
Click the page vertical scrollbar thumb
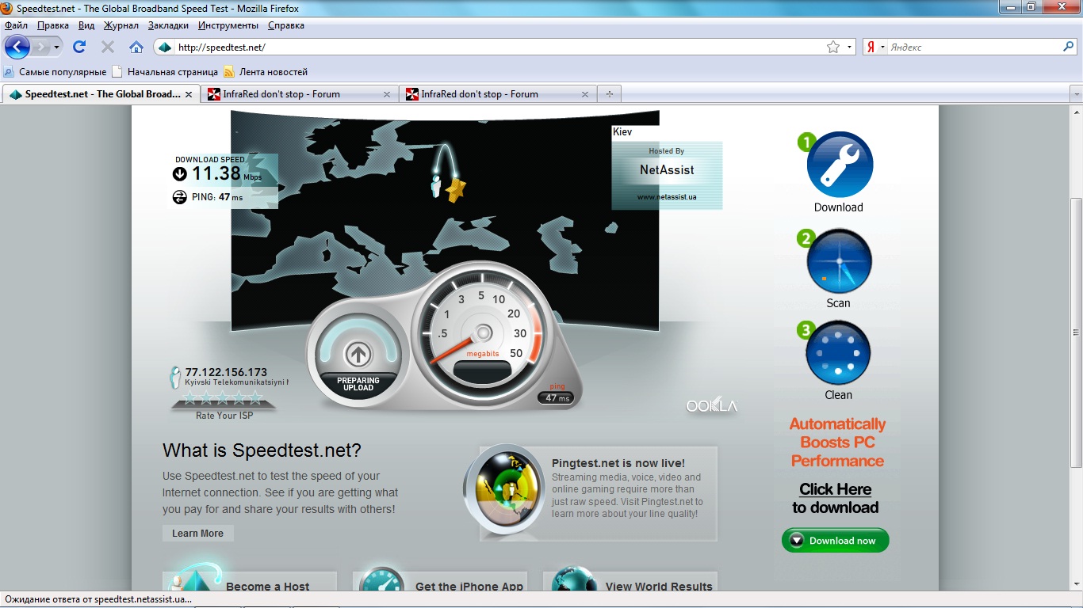[x=1076, y=332]
